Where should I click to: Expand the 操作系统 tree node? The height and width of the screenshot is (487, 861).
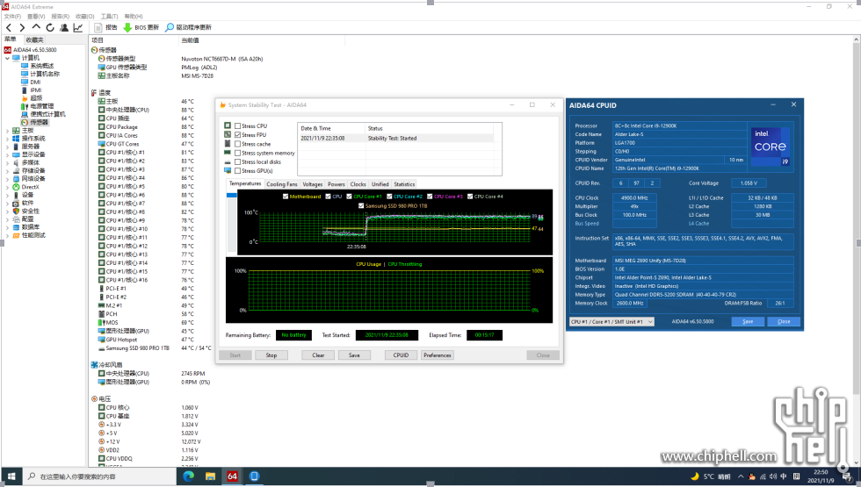(x=7, y=139)
